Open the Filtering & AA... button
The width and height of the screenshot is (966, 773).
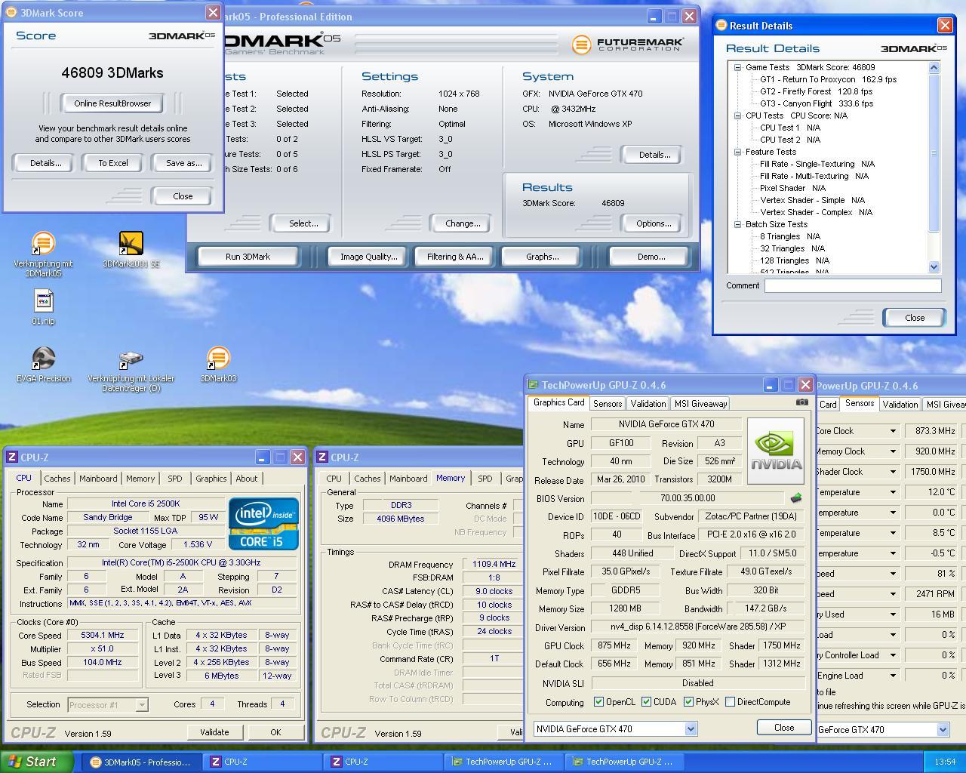point(455,257)
